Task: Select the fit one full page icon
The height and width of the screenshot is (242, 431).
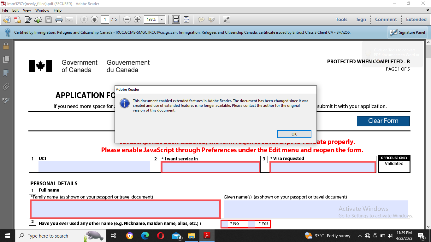Action: click(186, 20)
